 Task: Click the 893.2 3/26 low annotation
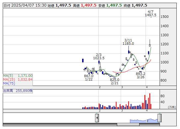tap(141, 75)
